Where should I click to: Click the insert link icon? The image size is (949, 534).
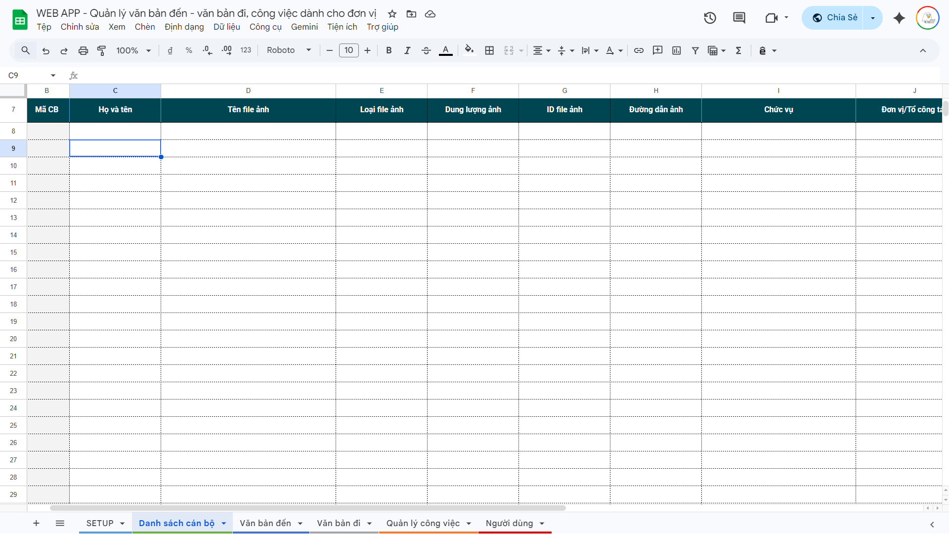pyautogui.click(x=639, y=50)
